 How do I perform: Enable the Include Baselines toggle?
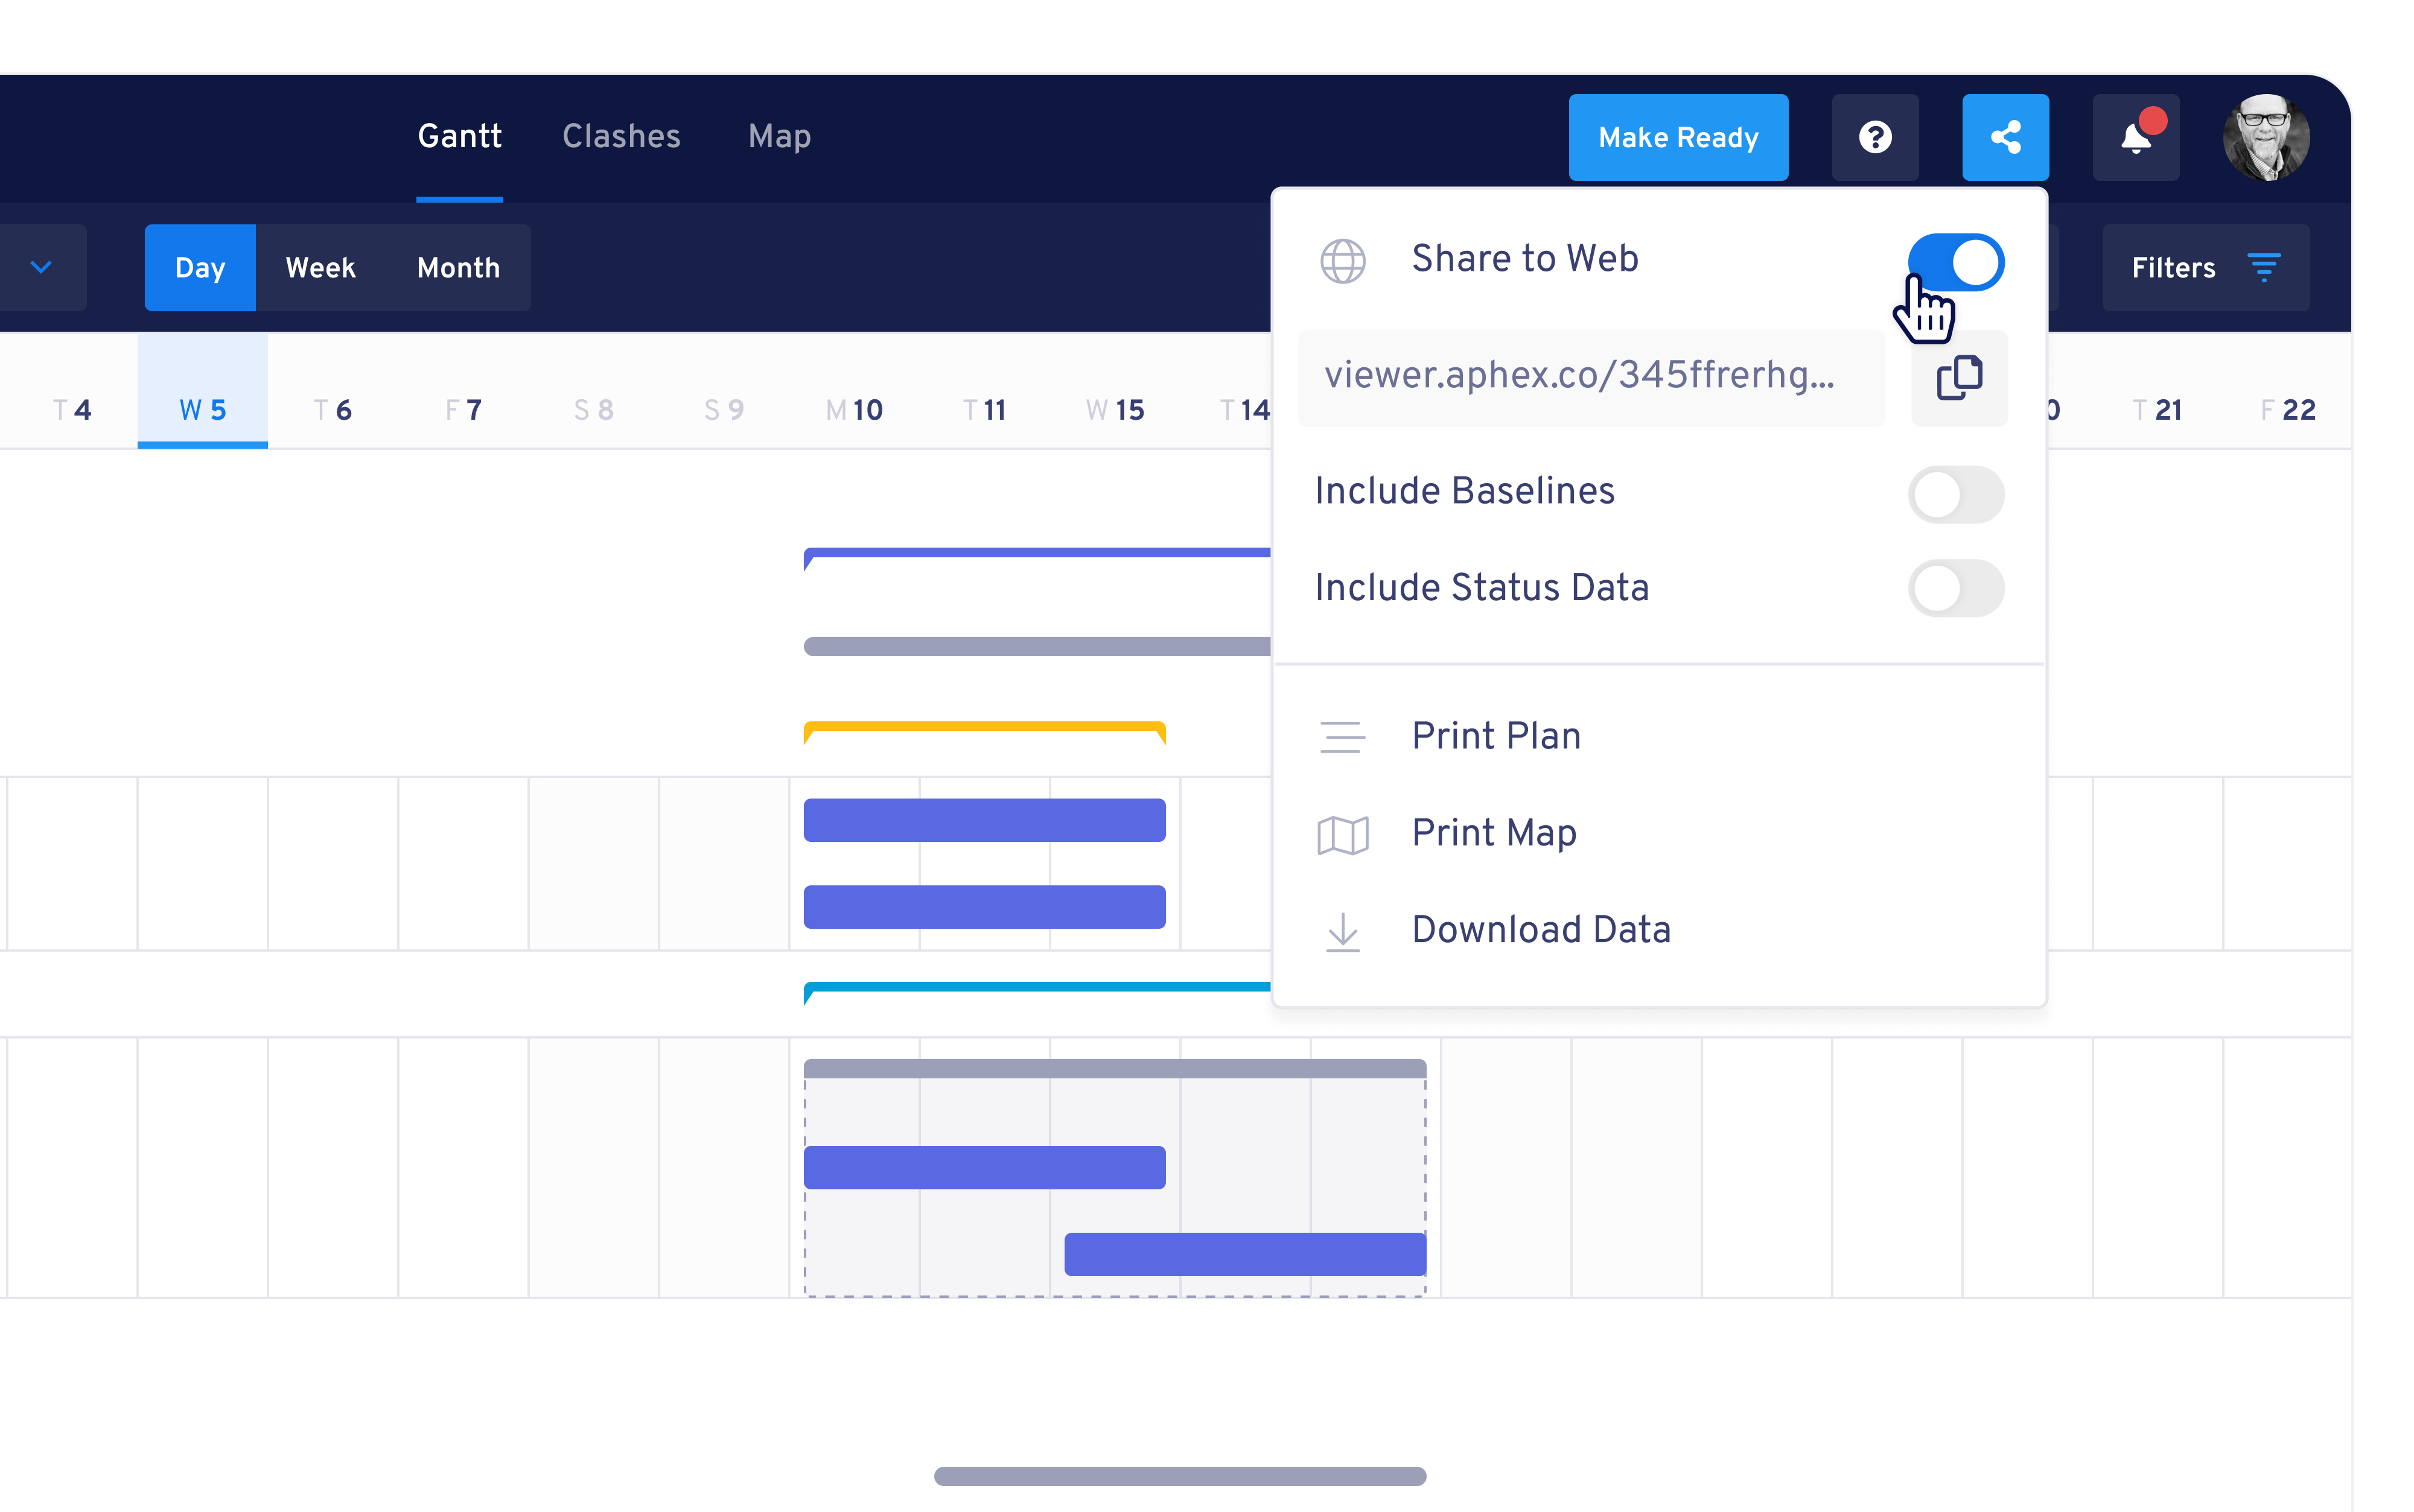[x=1956, y=494]
